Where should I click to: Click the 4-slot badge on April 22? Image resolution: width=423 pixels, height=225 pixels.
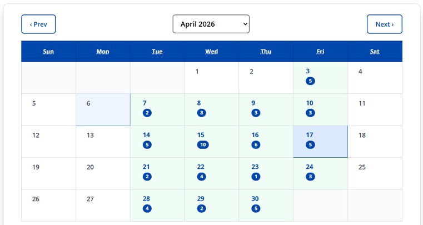point(201,177)
